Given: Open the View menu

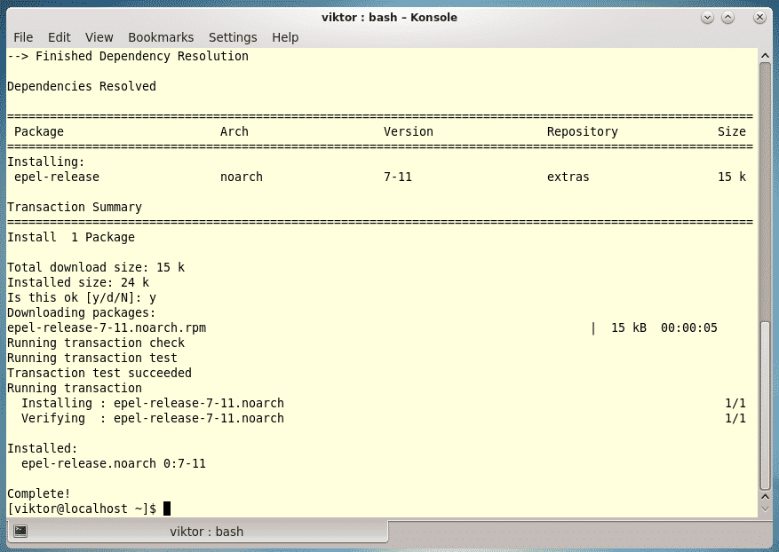Looking at the screenshot, I should 99,37.
